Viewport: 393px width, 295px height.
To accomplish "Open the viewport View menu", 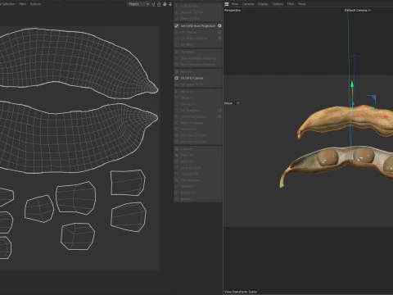I will click(235, 4).
